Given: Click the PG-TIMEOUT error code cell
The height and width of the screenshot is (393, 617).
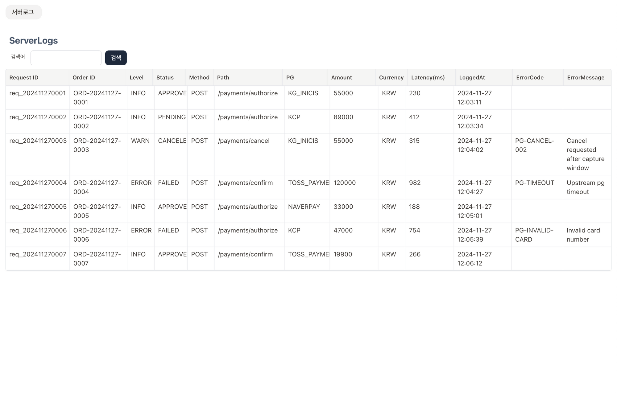Looking at the screenshot, I should (534, 183).
